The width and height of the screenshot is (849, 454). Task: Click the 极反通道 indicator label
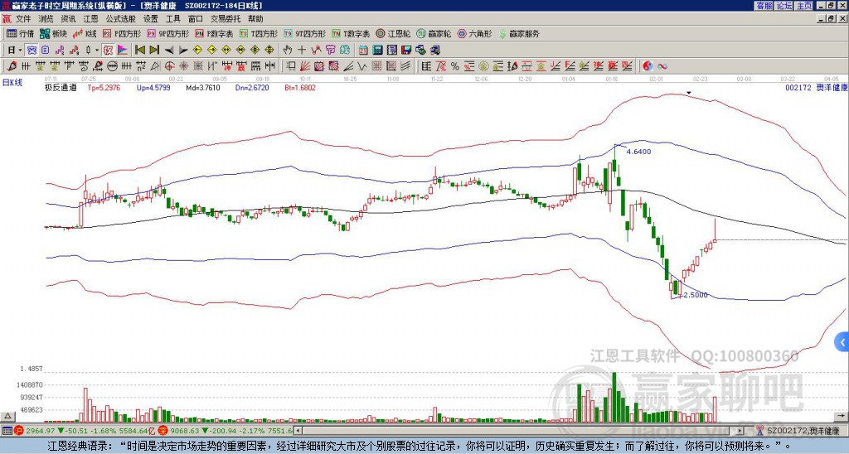pos(61,88)
